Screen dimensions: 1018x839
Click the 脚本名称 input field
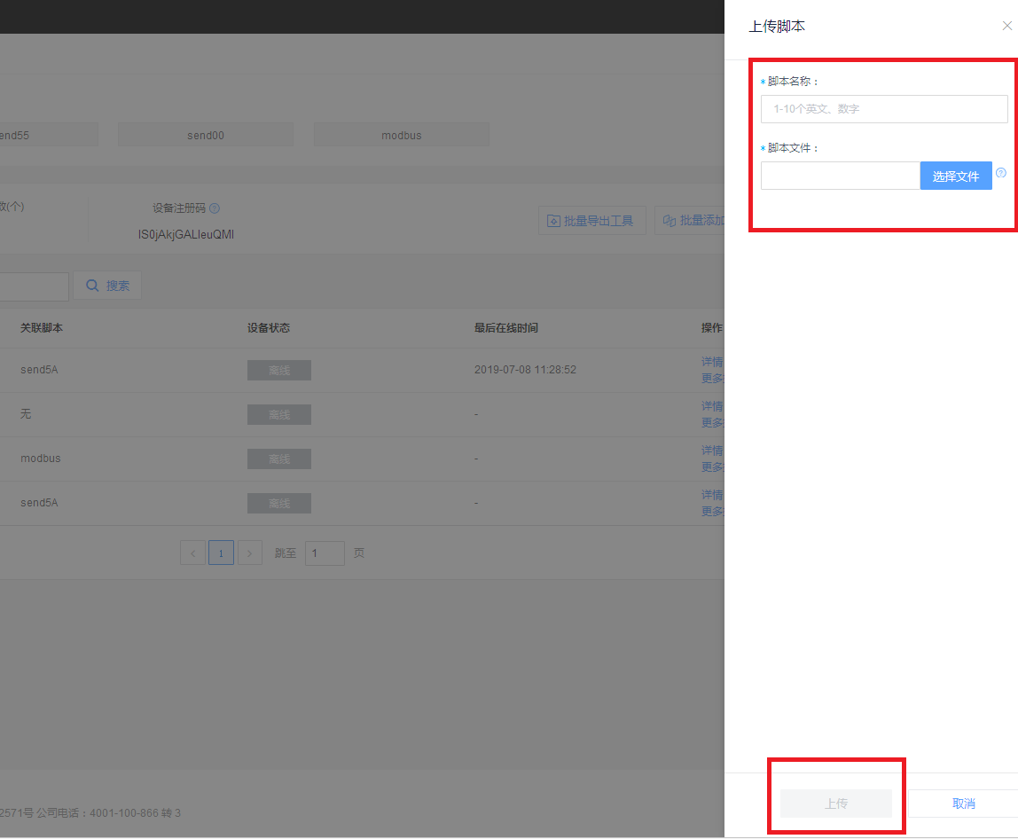(884, 109)
